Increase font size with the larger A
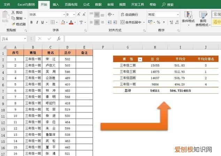Screen dimensions: 221x156 pos(79,14)
